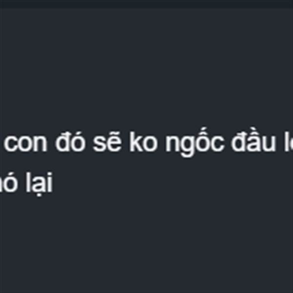Click the letter "s" in "sẽ"

(x=100, y=143)
